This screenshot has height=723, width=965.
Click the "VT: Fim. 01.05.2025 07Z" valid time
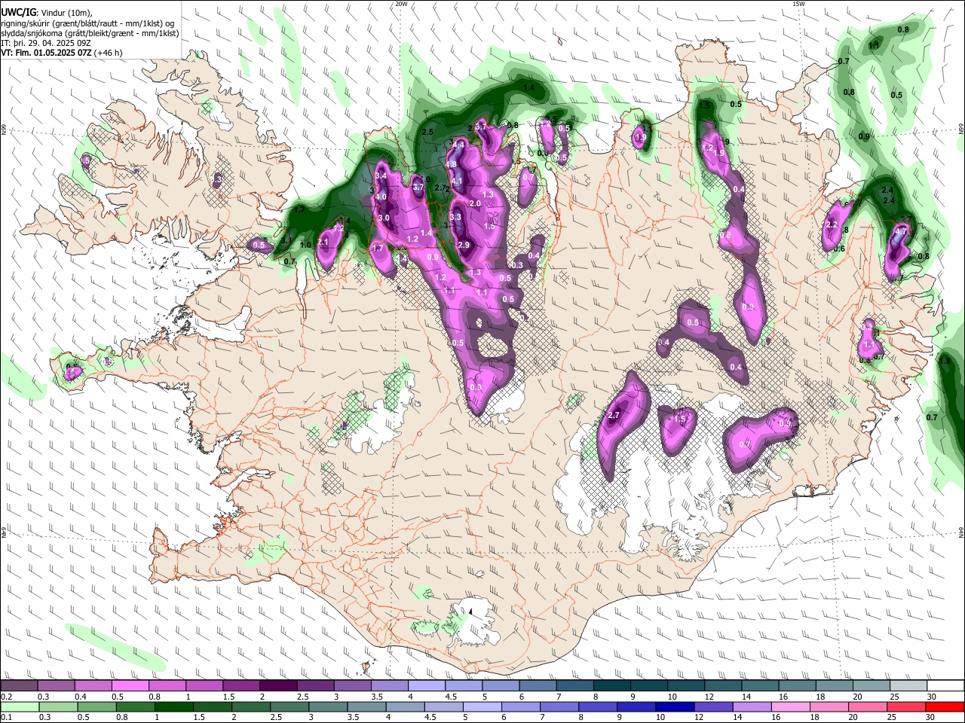click(47, 53)
